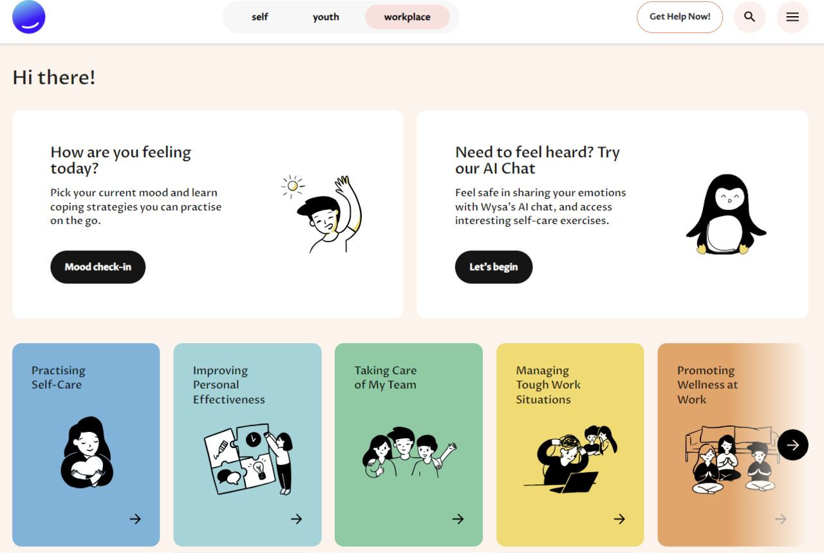This screenshot has height=553, width=824.
Task: Click arrow on Improving Personal Effectiveness card
Action: [x=296, y=519]
